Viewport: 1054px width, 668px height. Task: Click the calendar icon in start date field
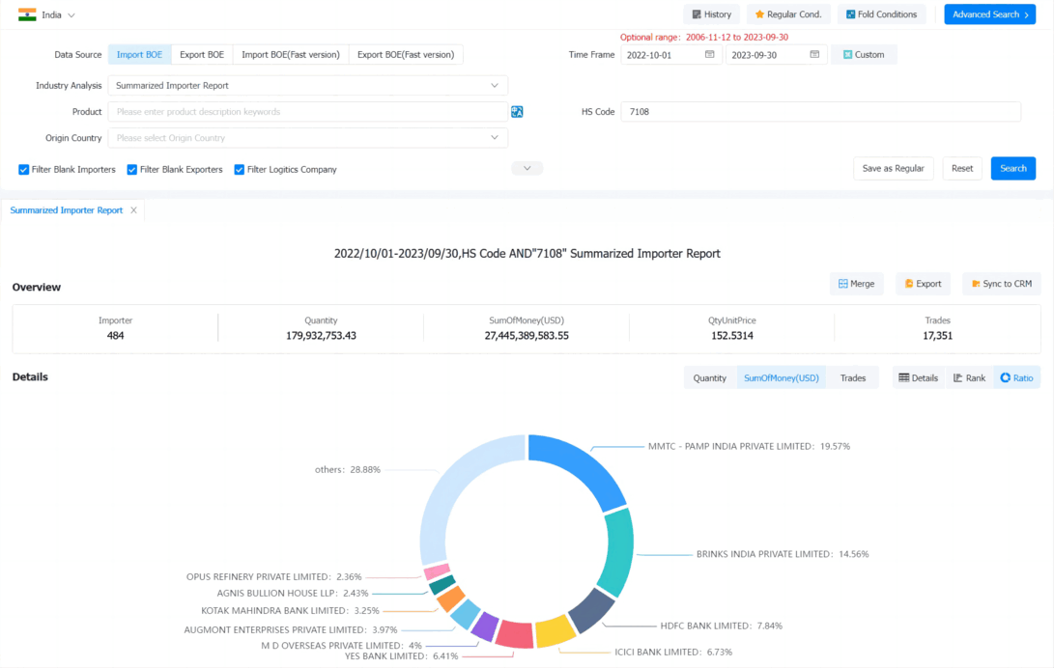(710, 54)
